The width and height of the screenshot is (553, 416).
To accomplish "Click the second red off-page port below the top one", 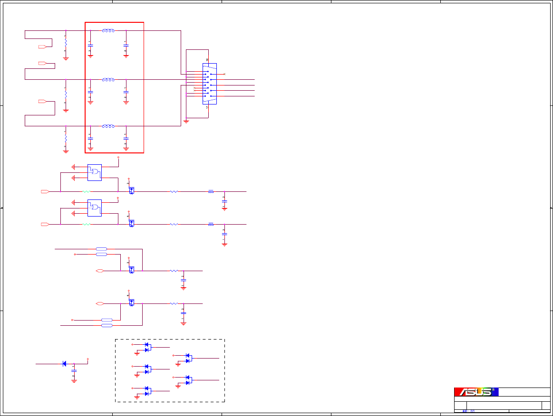I will 42,64.
